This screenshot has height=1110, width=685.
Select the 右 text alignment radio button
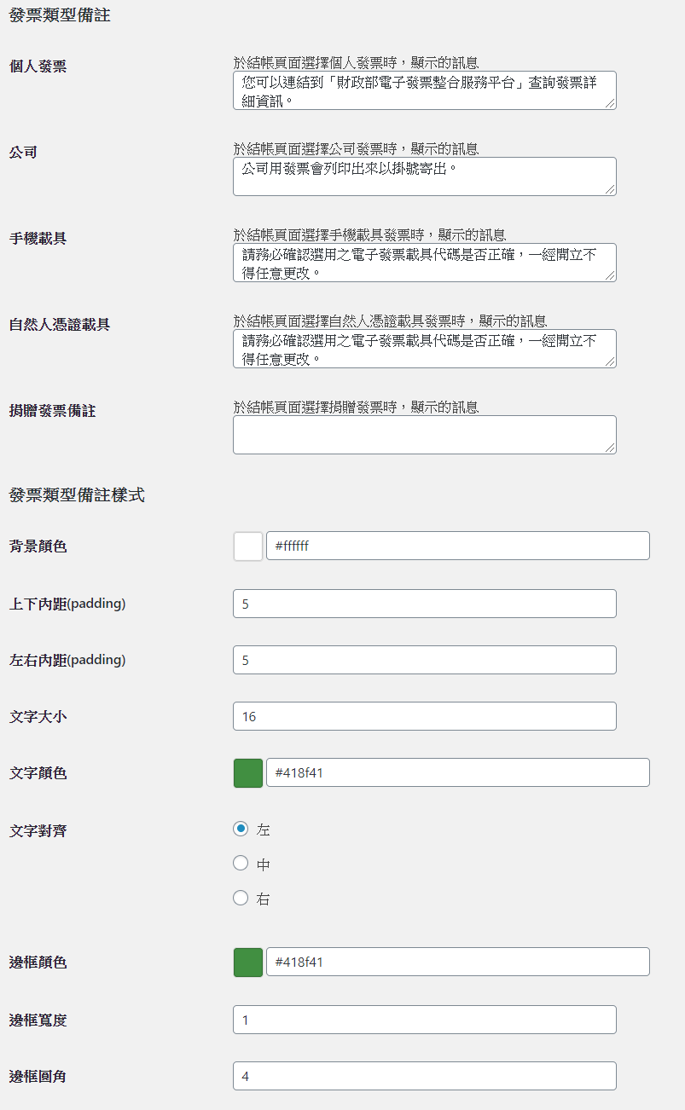[x=241, y=898]
